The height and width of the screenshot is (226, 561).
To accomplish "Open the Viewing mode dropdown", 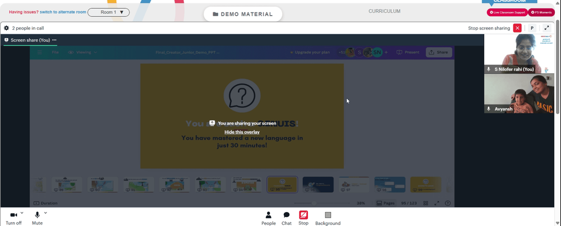I will tap(82, 52).
